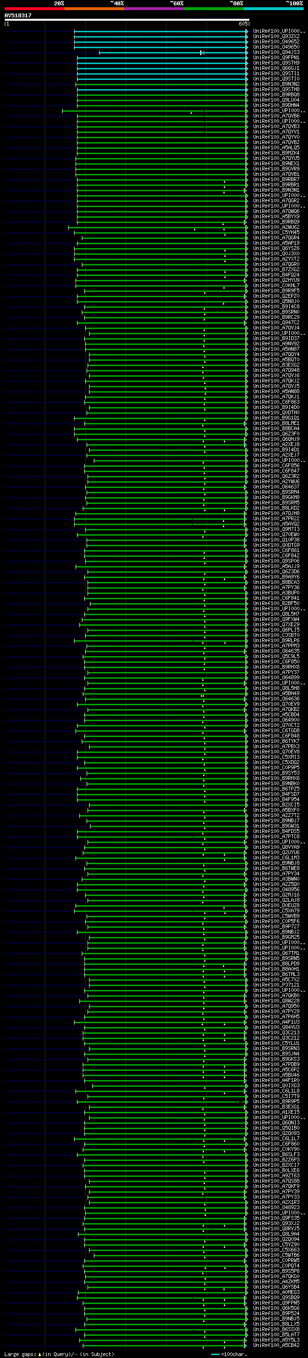The height and width of the screenshot is (1358, 308).
Task: Open hit UniRef100_O49650
Action: point(276,47)
